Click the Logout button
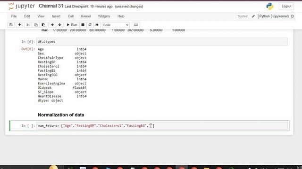This screenshot has width=302, height=169. (286, 6)
